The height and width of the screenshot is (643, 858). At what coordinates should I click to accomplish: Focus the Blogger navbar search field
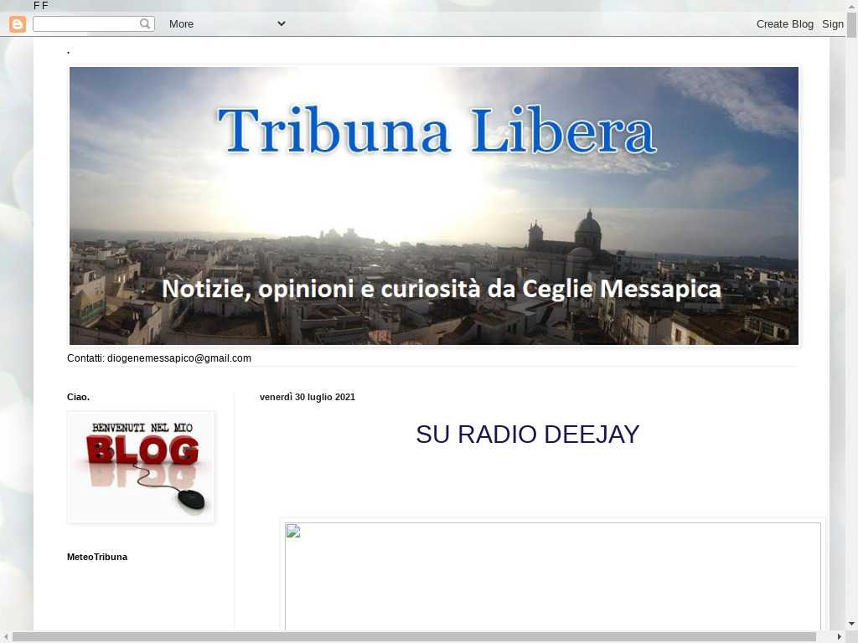coord(94,23)
